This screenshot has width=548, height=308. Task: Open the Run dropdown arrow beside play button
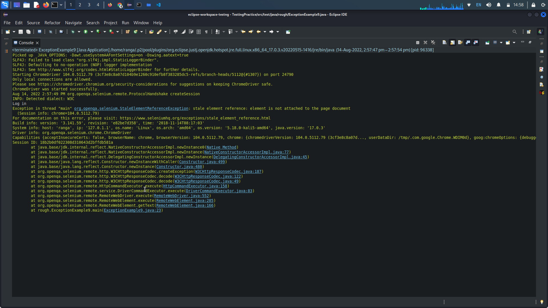click(92, 32)
